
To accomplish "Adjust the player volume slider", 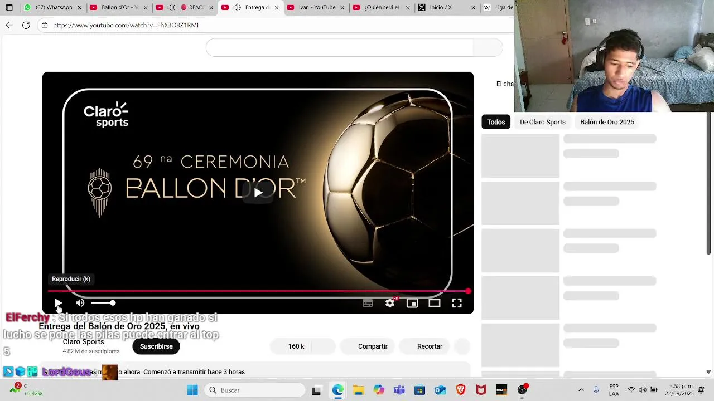I will tap(103, 303).
